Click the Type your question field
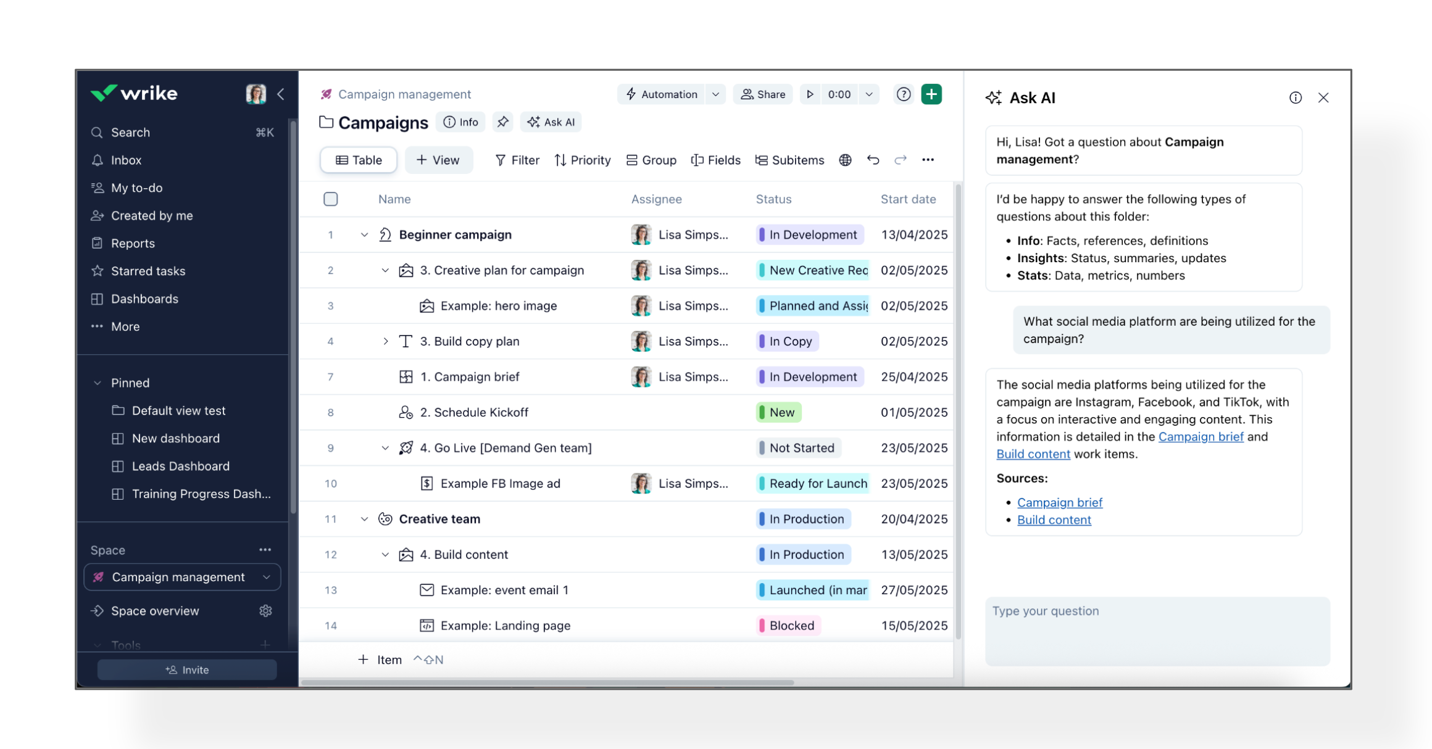 (x=1157, y=629)
